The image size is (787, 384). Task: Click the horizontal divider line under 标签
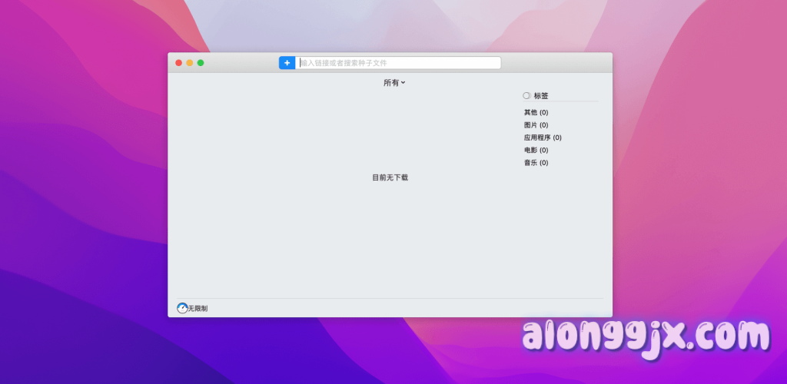(x=560, y=102)
